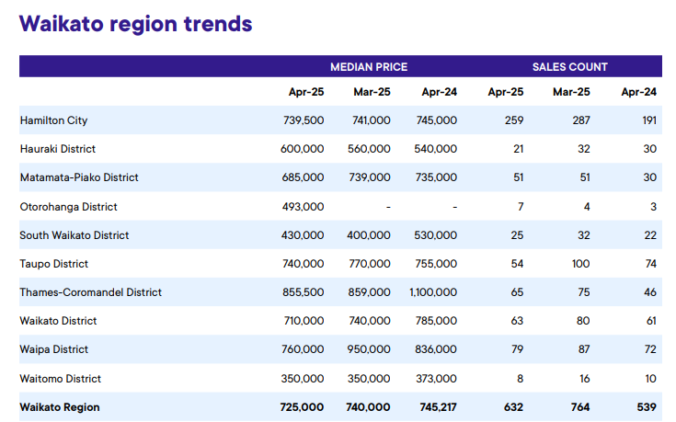This screenshot has width=676, height=422.
Task: Click the bold Waikato Region total label
Action: (60, 407)
